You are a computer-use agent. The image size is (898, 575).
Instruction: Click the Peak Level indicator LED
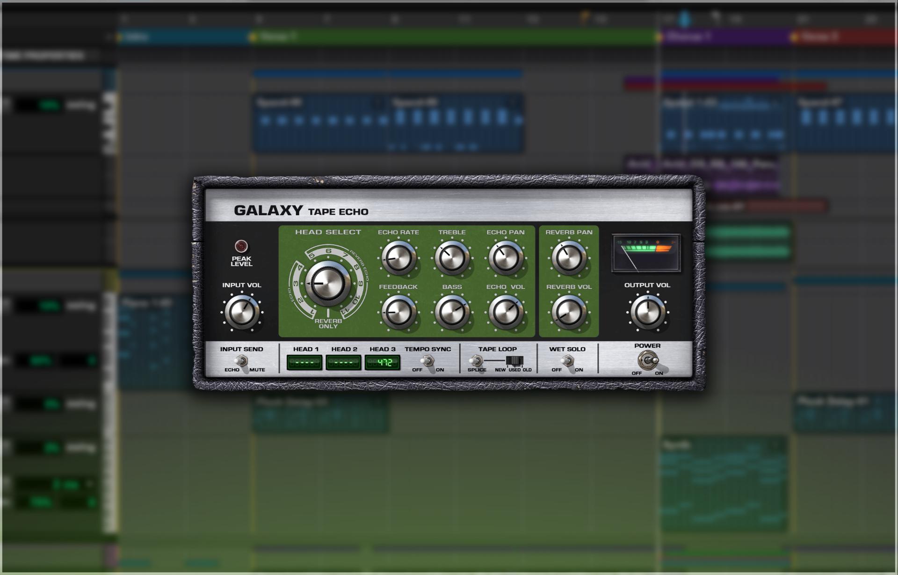point(241,246)
